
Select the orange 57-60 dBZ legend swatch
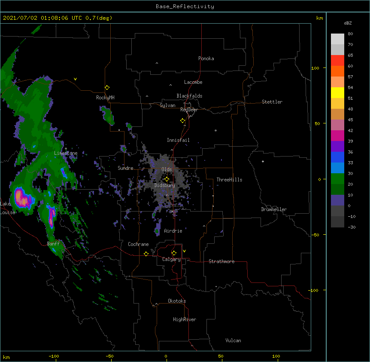point(337,71)
